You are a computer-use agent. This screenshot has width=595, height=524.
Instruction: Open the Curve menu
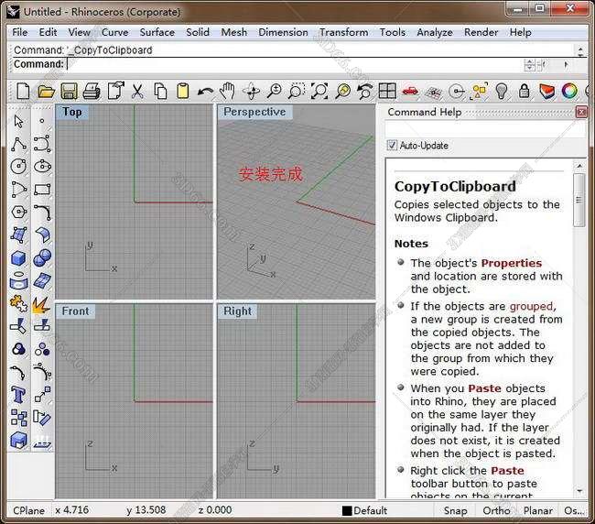[114, 32]
